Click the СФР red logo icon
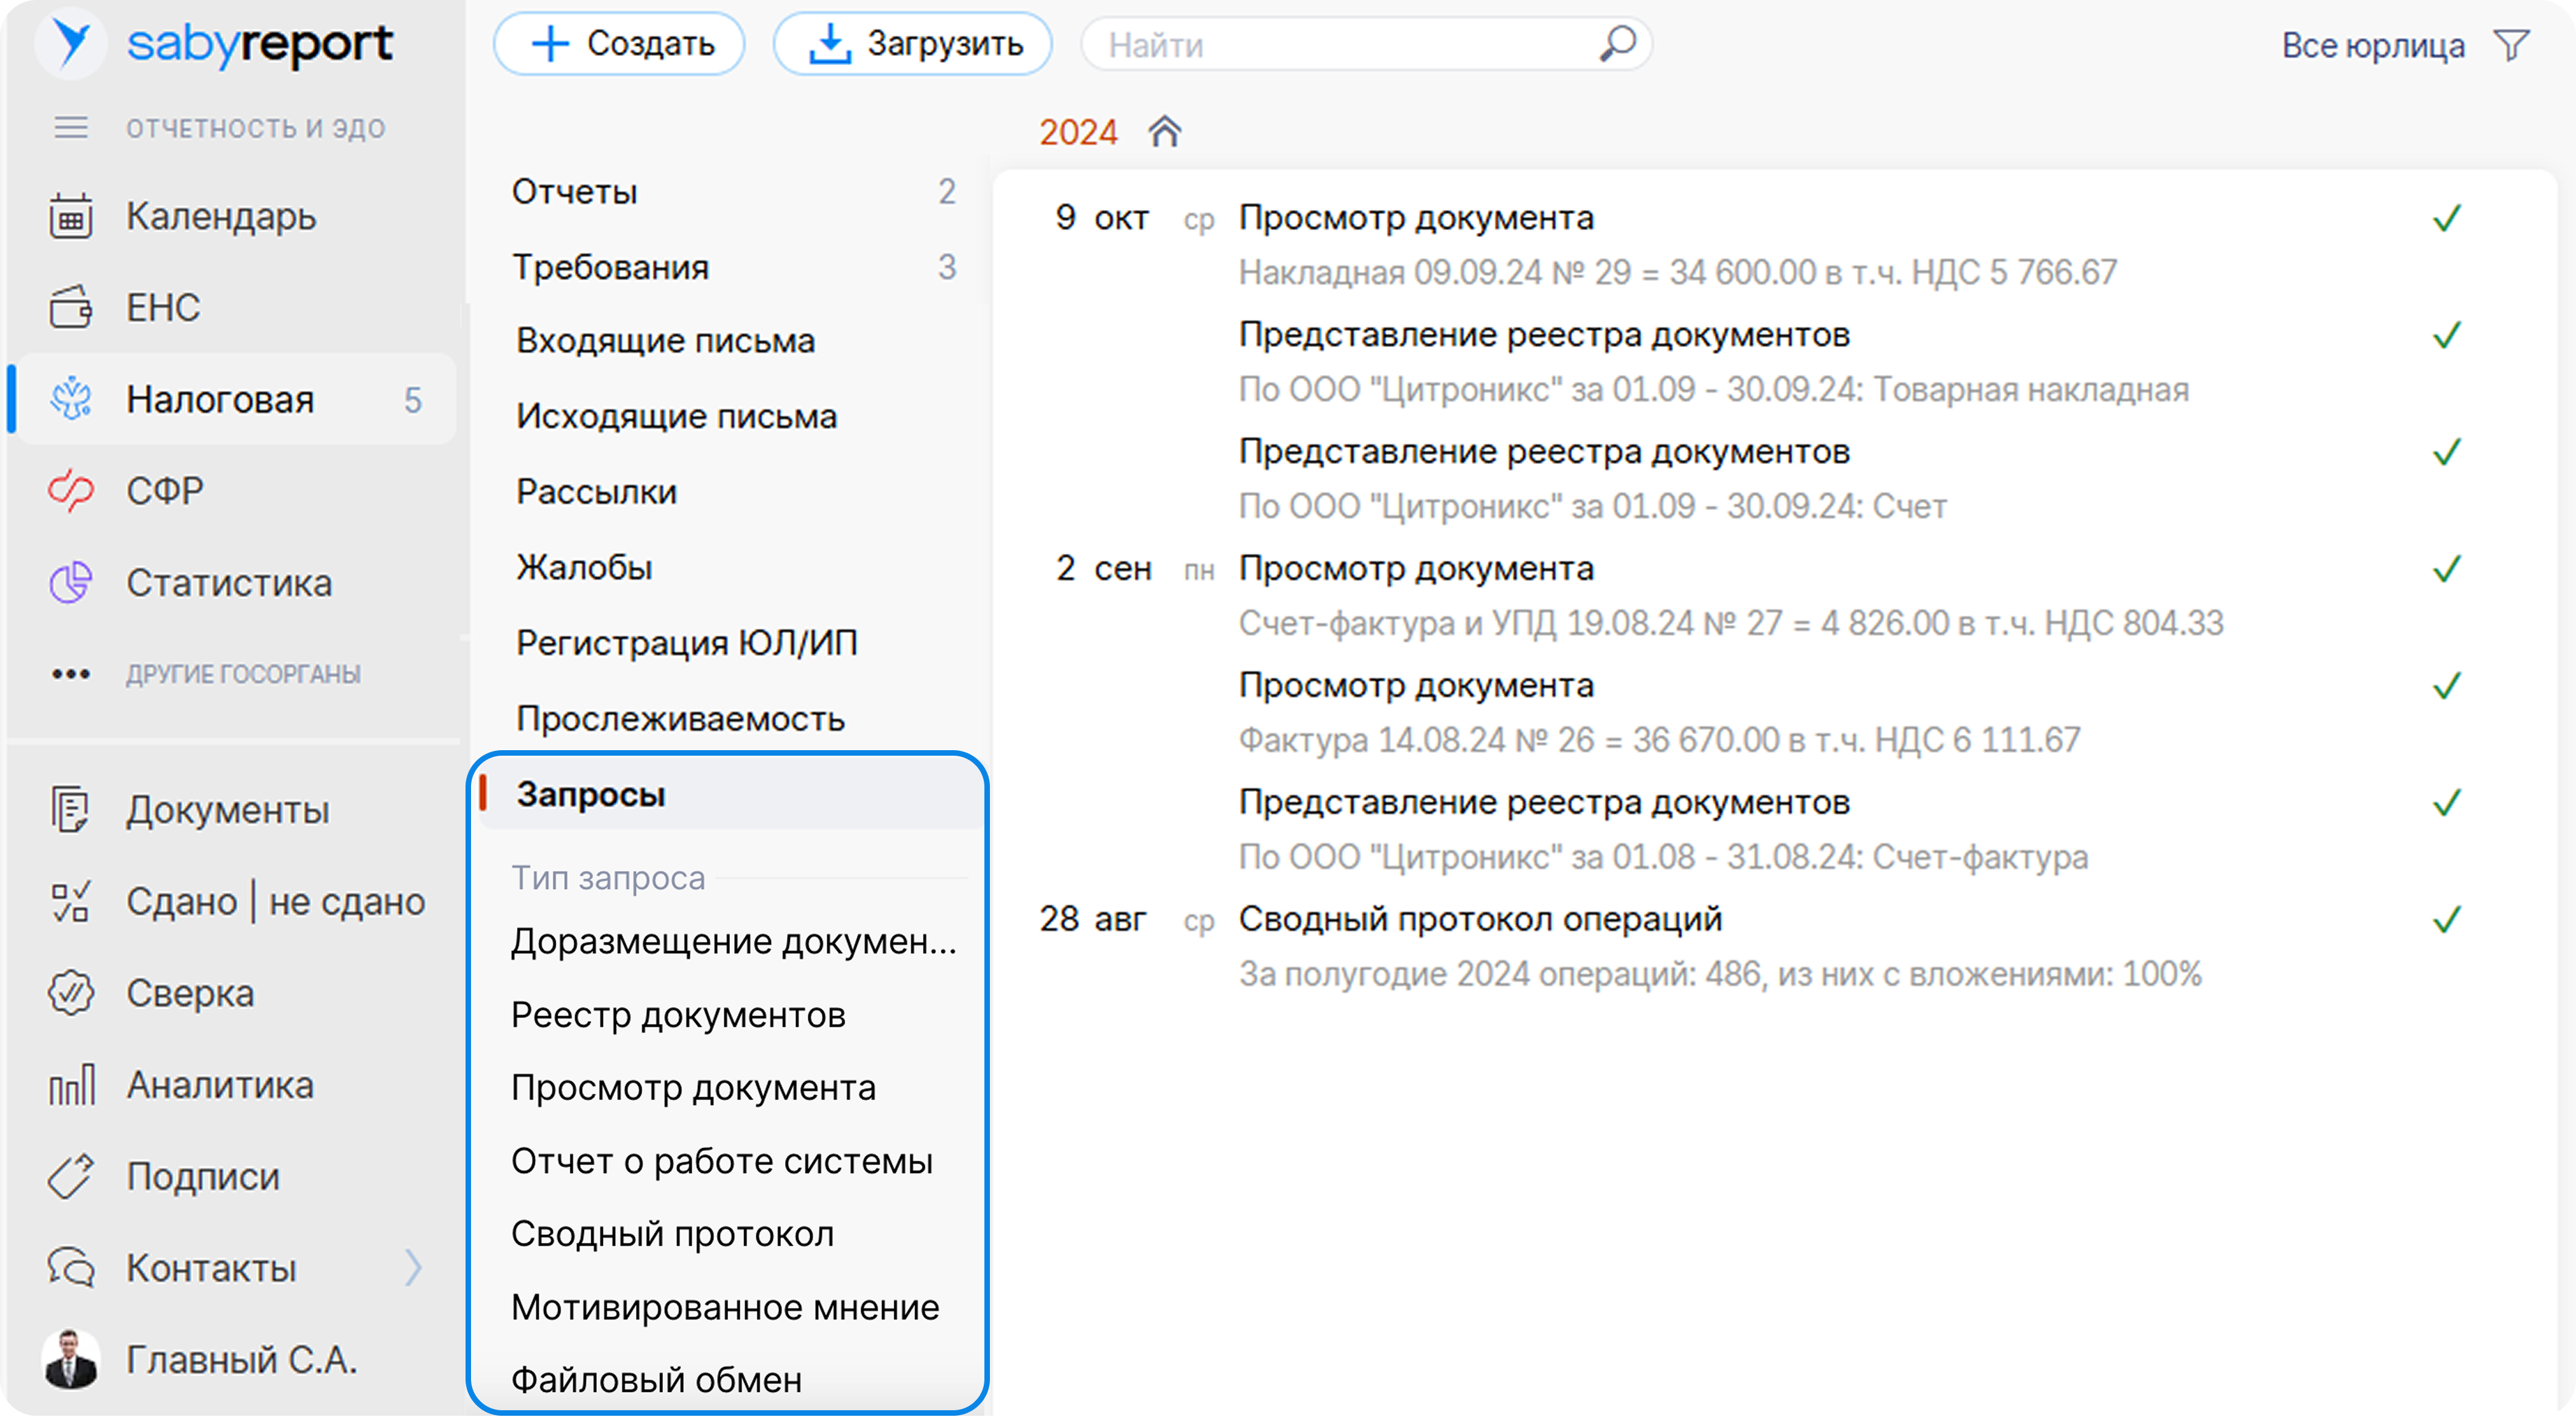The image size is (2576, 1417). coord(70,491)
